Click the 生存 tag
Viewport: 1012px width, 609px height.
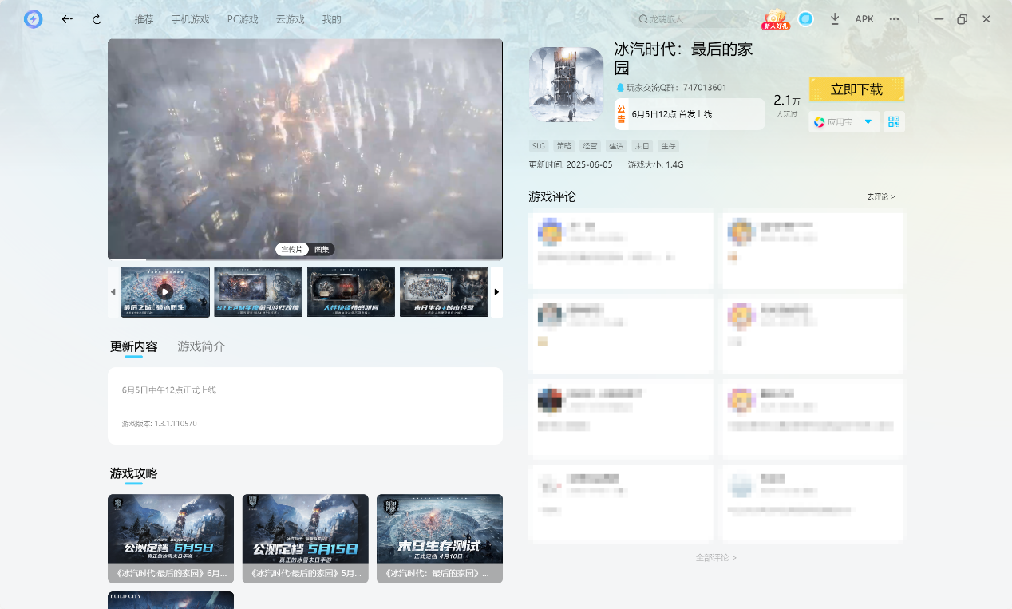pos(668,146)
